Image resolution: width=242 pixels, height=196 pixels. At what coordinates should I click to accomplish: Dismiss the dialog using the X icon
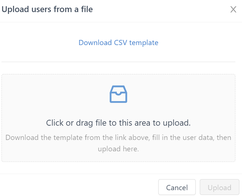click(x=233, y=10)
